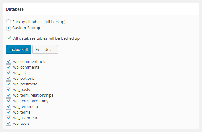Click the Database section header

(15, 9)
